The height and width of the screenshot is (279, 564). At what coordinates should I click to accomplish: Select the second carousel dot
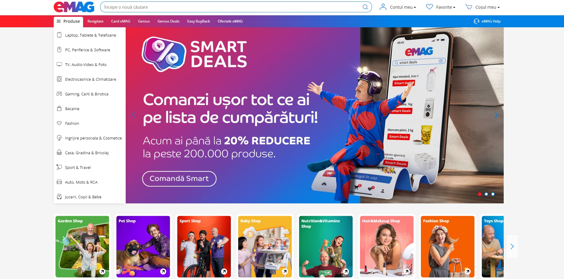pyautogui.click(x=486, y=194)
